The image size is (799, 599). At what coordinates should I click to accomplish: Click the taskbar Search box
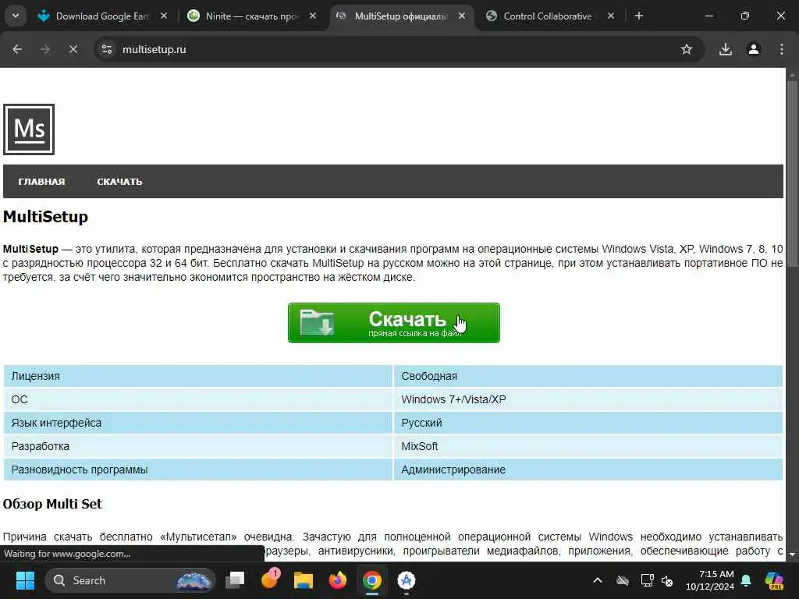(130, 580)
